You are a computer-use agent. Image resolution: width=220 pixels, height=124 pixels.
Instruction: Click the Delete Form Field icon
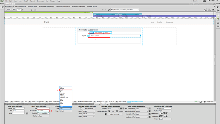point(106,114)
